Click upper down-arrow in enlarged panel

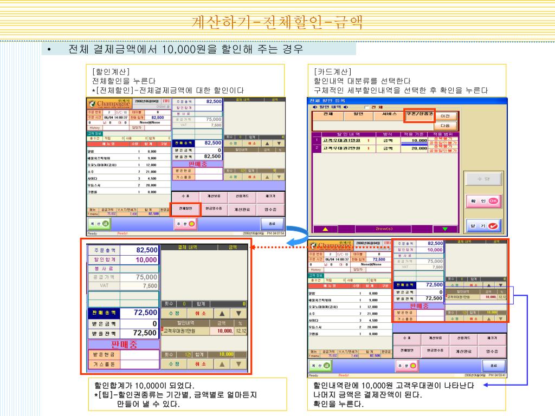239,314
